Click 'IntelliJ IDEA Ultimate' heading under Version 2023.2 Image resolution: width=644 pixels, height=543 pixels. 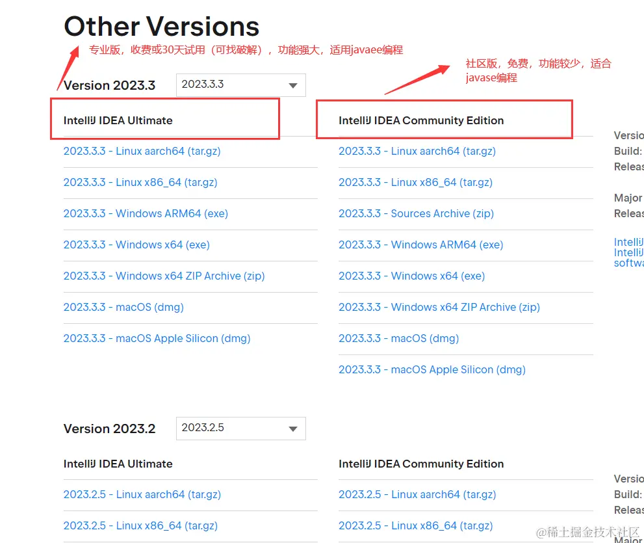pos(118,464)
